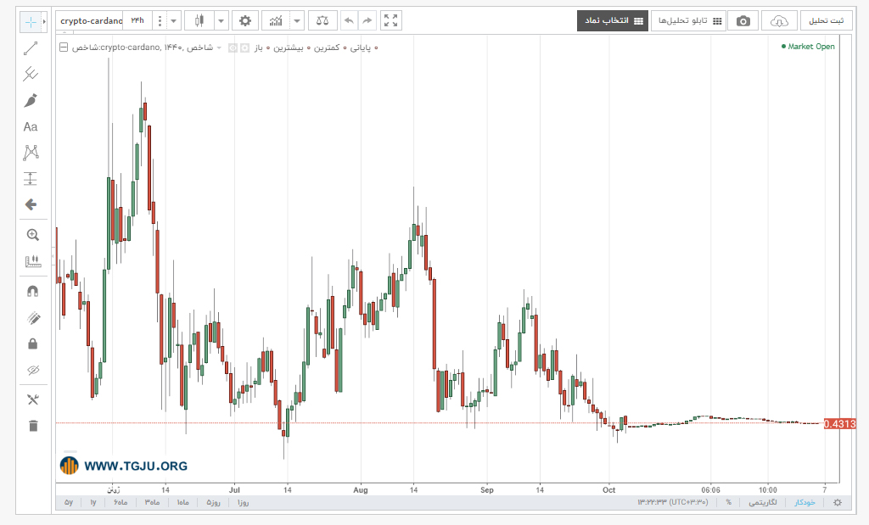Open the compare symbols scales icon

[x=322, y=21]
